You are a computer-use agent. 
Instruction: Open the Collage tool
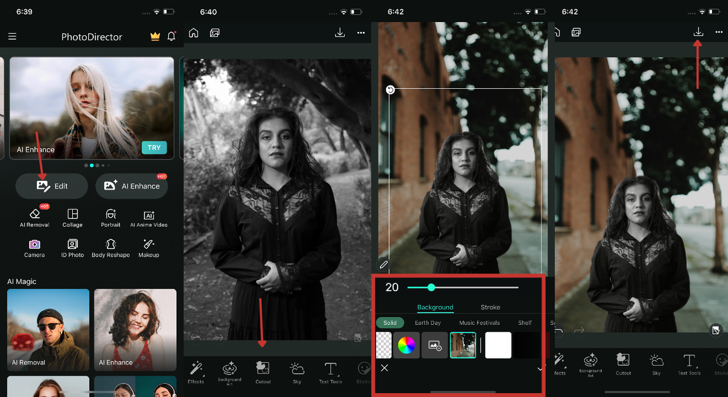72,217
